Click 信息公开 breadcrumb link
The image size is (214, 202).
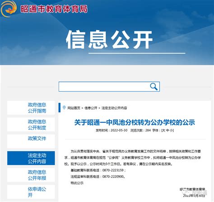[91, 108]
